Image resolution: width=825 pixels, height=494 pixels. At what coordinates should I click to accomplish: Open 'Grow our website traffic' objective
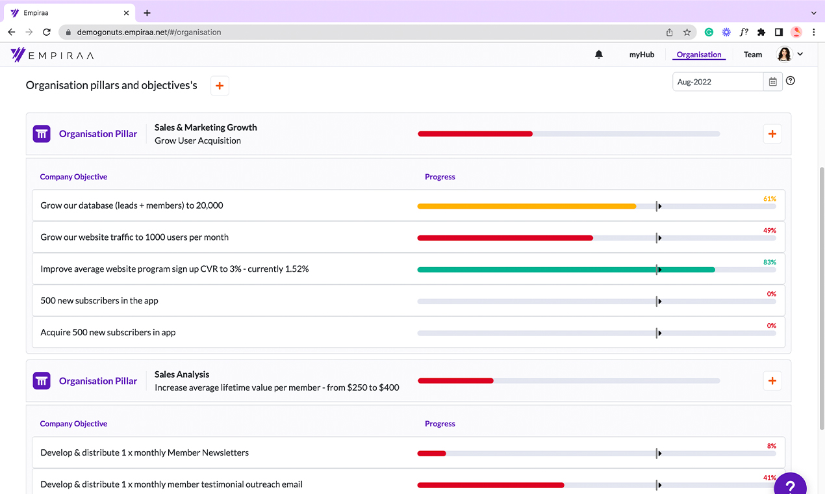[x=134, y=237]
